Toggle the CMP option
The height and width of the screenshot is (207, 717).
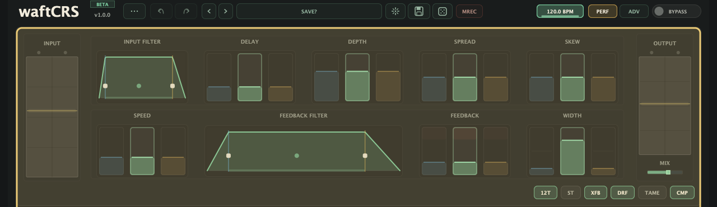pos(682,192)
